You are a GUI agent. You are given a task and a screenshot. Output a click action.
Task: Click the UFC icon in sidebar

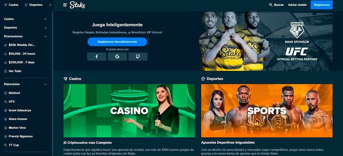[x=6, y=102]
